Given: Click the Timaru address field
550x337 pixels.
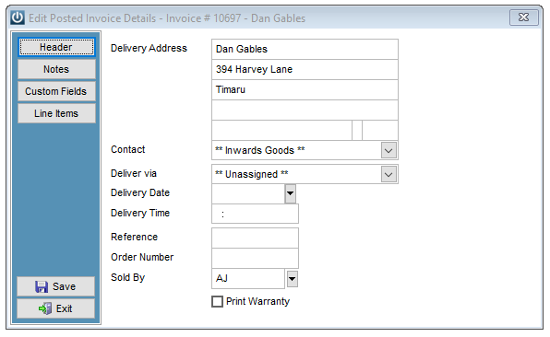Looking at the screenshot, I should click(x=305, y=89).
